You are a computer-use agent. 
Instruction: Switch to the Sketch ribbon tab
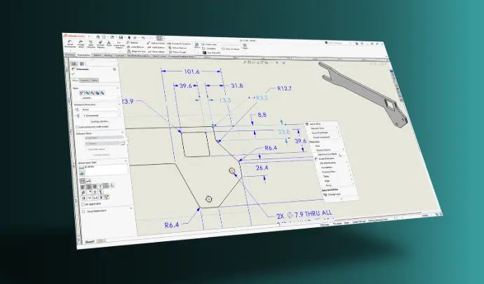pyautogui.click(x=97, y=55)
